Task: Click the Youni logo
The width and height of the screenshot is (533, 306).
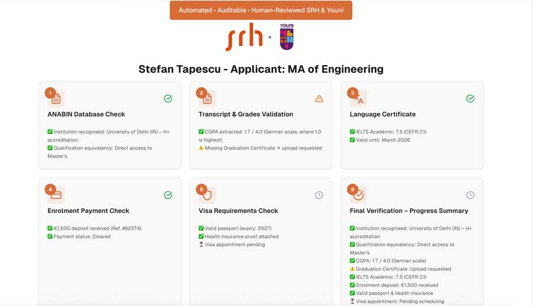Action: click(287, 37)
